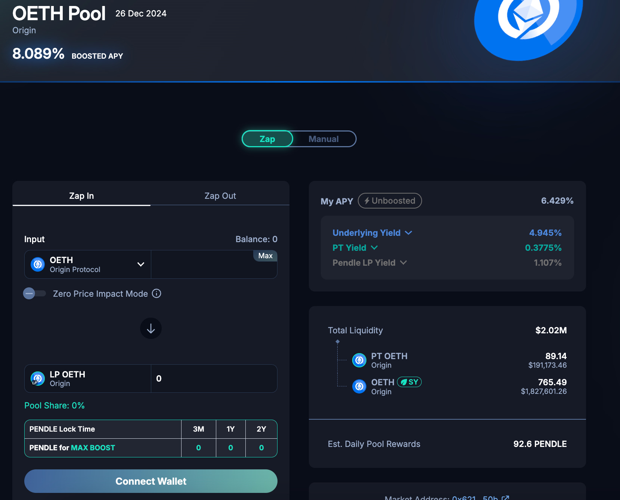Viewport: 620px width, 500px height.
Task: Click MAX BOOST text in PENDLE row
Action: pyautogui.click(x=93, y=448)
